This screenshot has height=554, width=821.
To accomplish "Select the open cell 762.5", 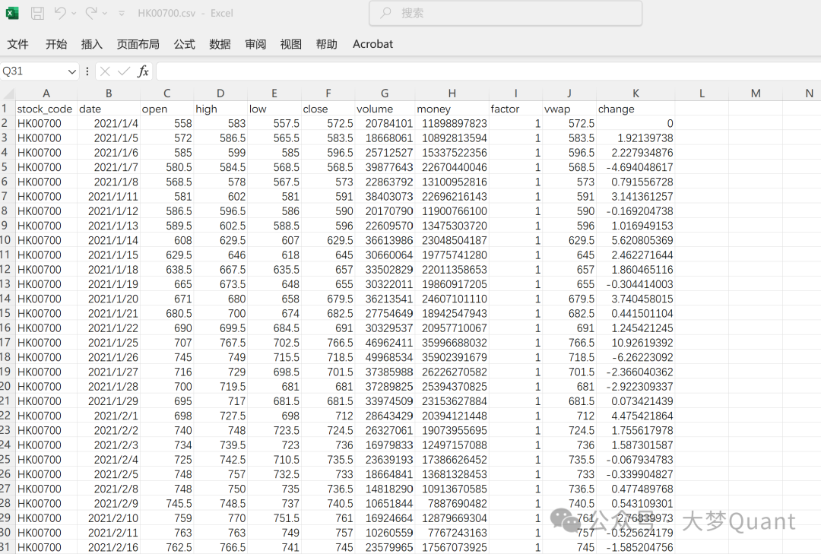I will tap(166, 547).
